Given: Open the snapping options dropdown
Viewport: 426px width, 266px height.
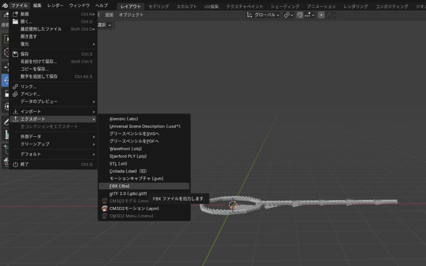Looking at the screenshot, I should (310, 15).
